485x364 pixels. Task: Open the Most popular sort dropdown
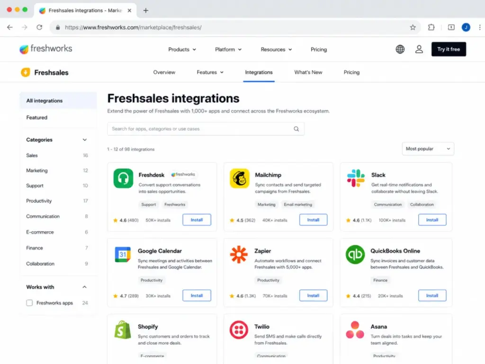point(428,149)
